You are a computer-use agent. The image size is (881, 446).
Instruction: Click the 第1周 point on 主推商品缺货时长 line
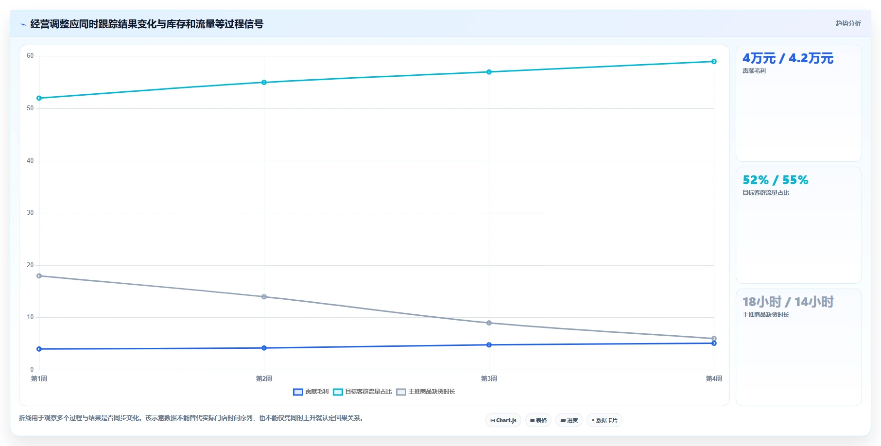(x=39, y=276)
